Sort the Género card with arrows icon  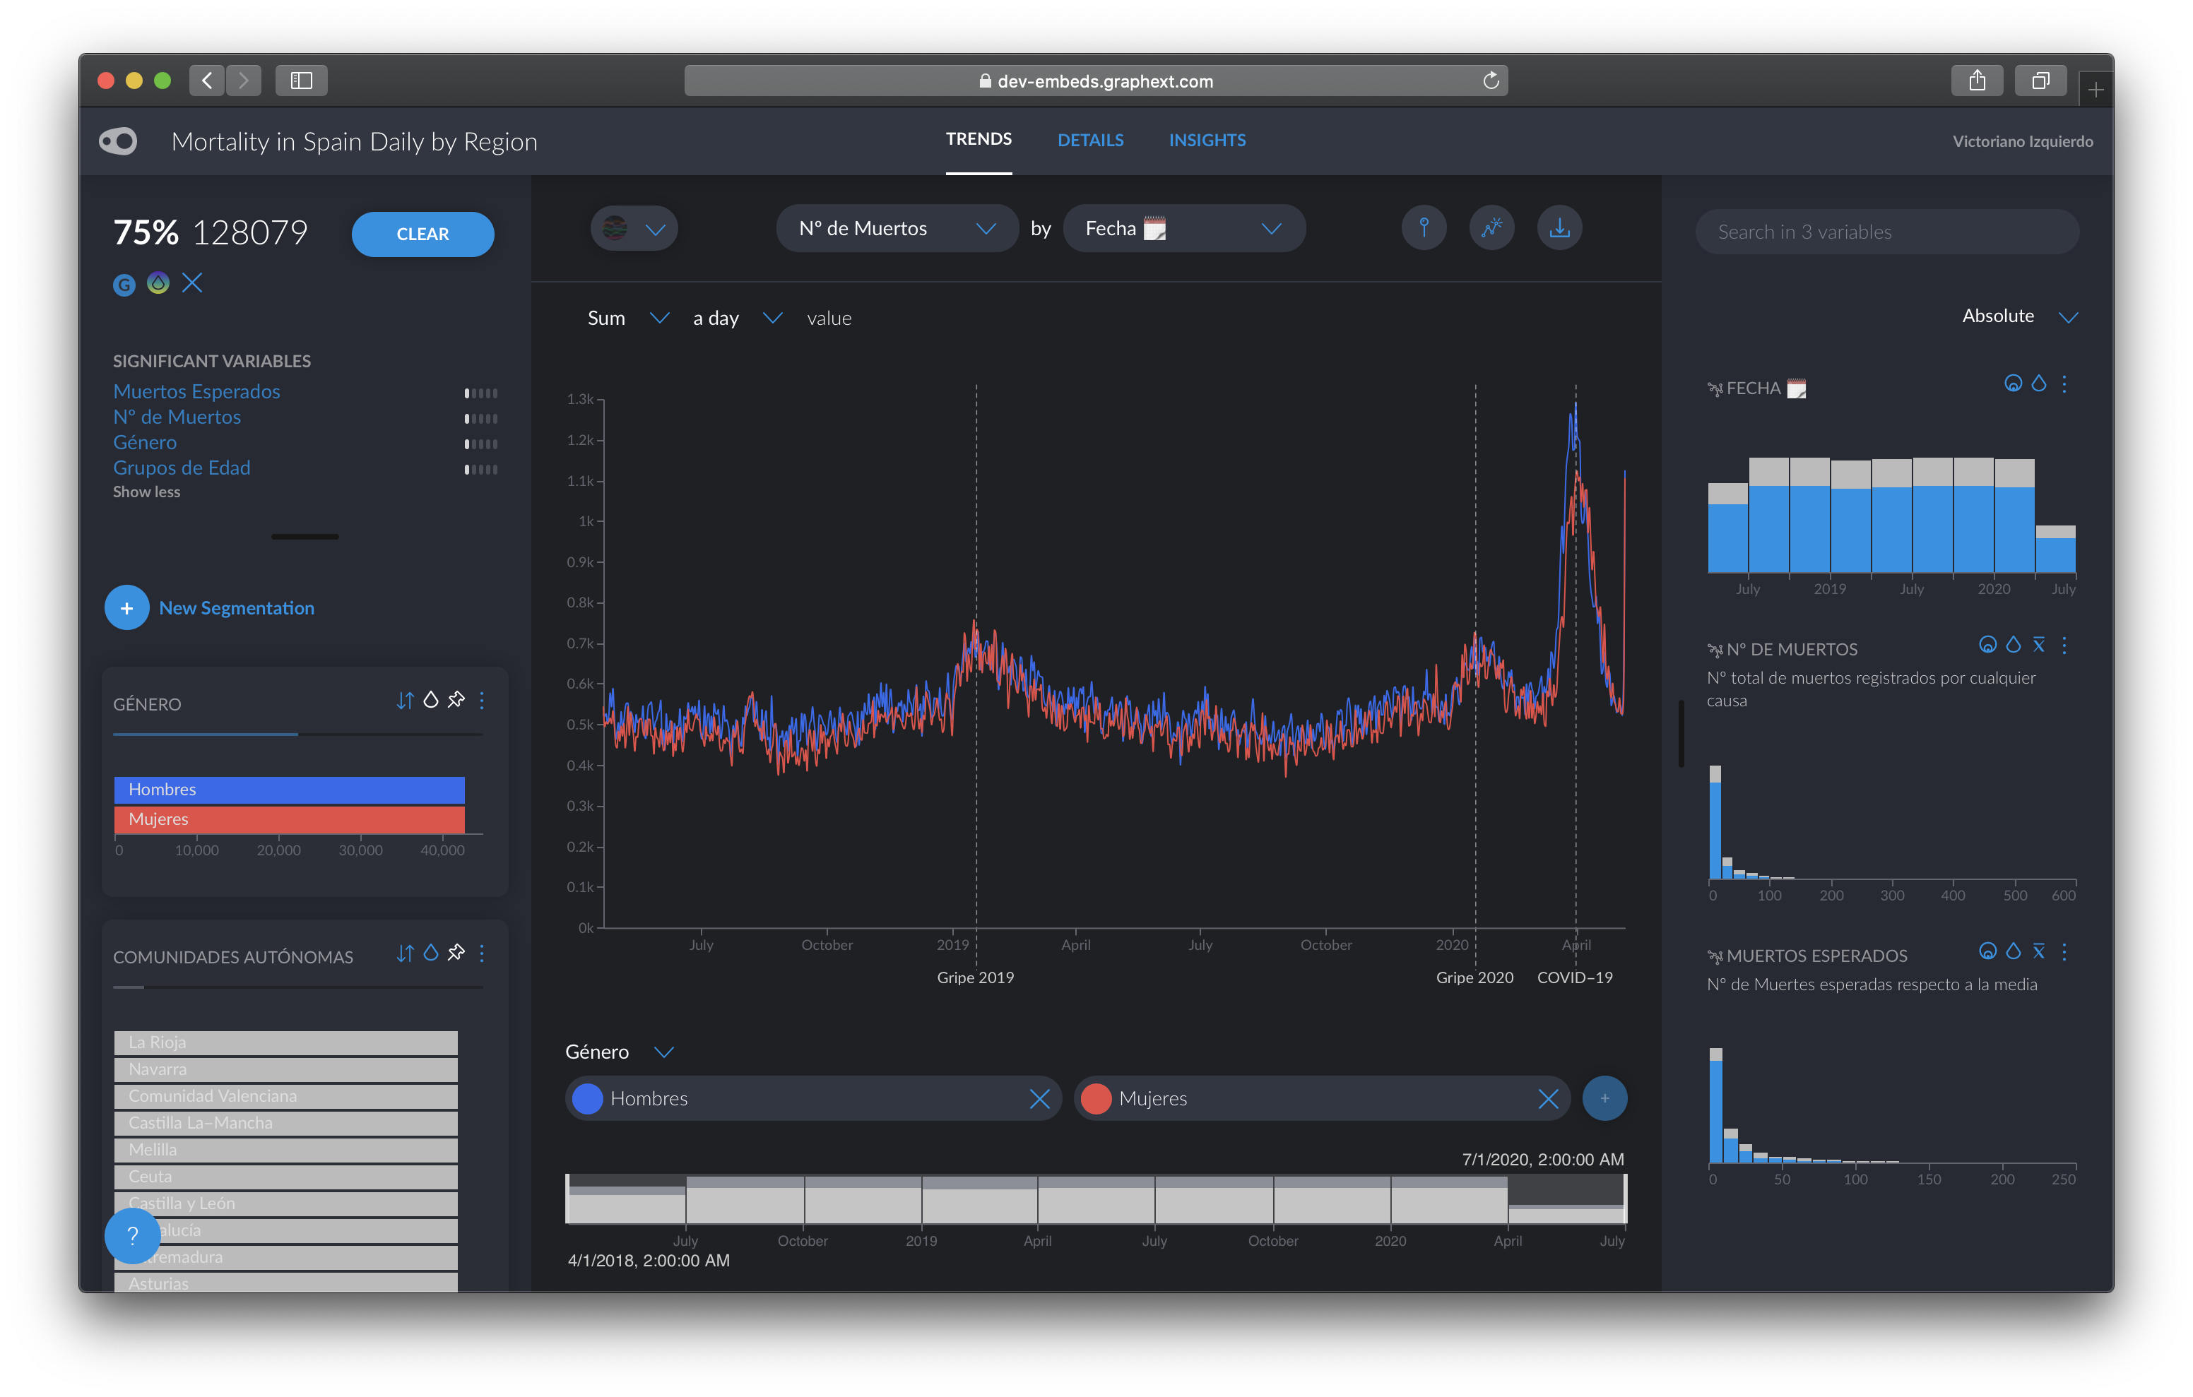pyautogui.click(x=406, y=701)
